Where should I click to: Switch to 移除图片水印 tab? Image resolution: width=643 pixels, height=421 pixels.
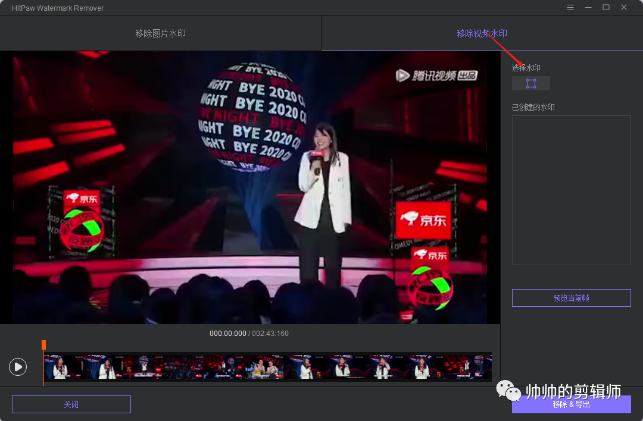(x=160, y=33)
